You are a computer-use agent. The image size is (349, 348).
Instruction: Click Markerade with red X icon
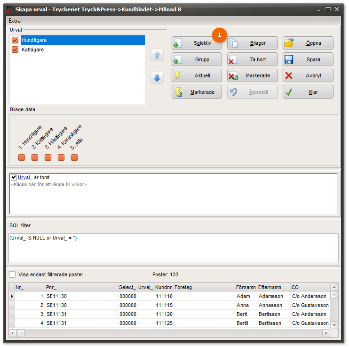click(253, 75)
